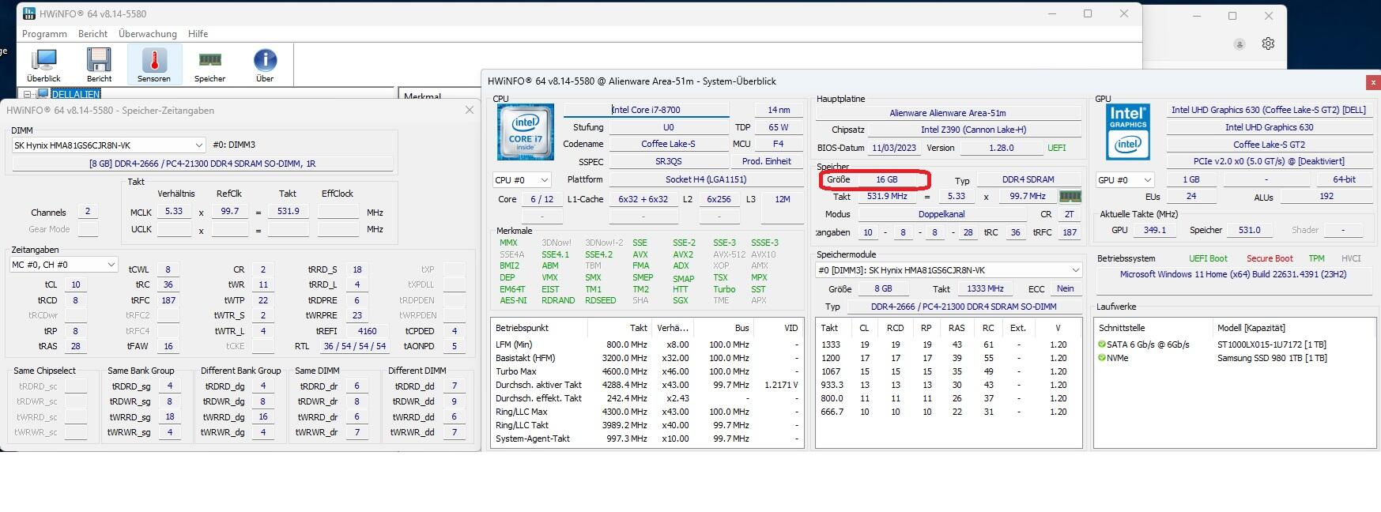Open the Überwachung menu

[x=148, y=34]
